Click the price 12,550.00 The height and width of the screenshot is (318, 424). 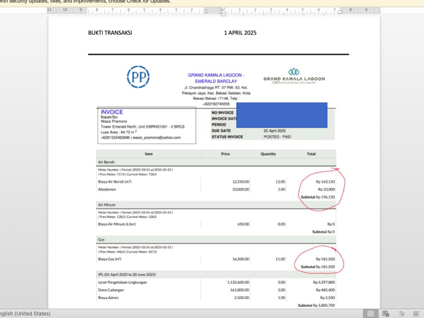click(x=241, y=182)
